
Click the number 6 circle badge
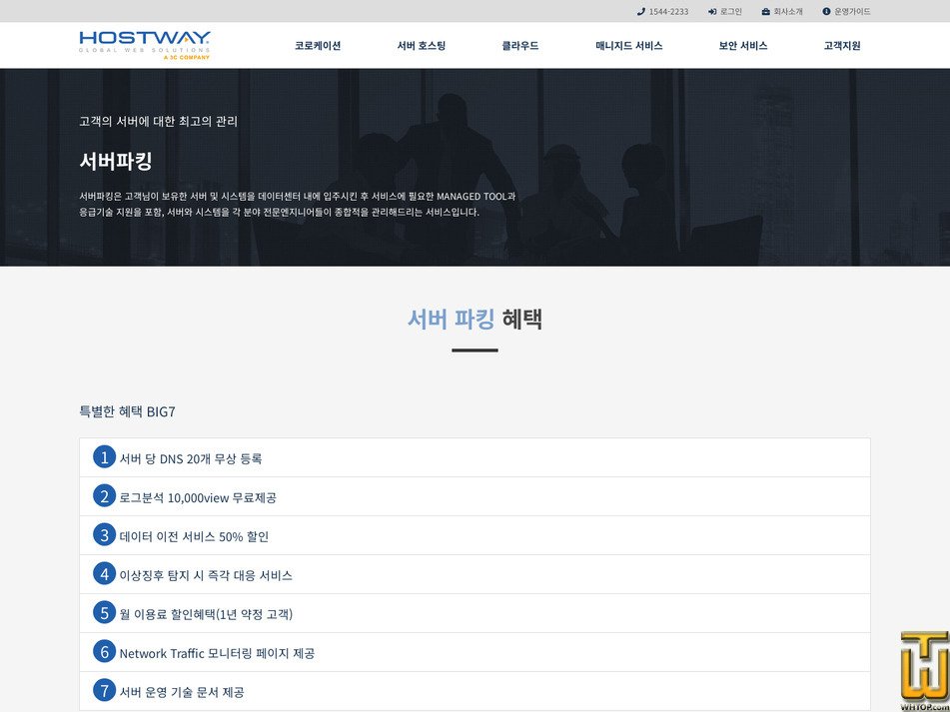(x=104, y=651)
